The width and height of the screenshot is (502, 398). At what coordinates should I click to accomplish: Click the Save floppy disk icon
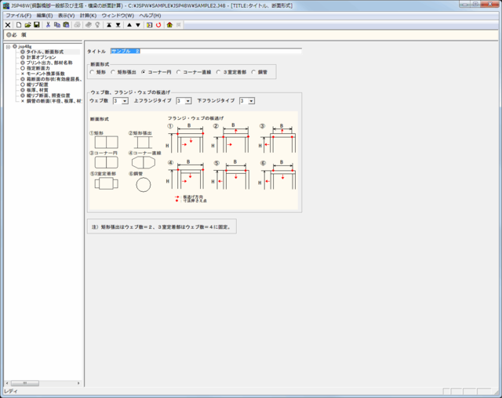[36, 25]
